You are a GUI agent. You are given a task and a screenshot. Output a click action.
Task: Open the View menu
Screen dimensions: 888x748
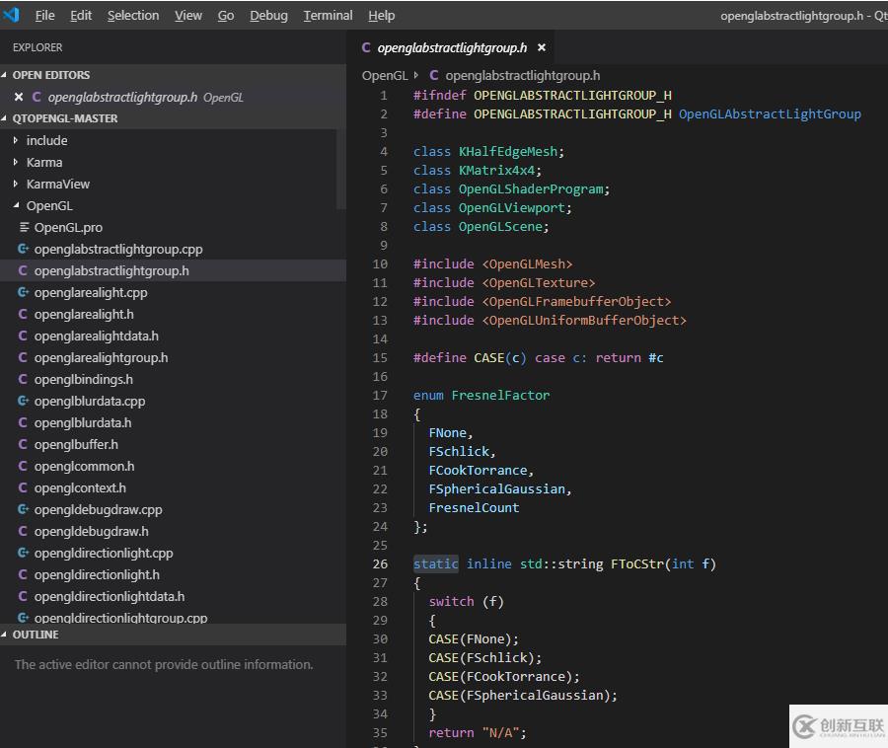click(188, 15)
